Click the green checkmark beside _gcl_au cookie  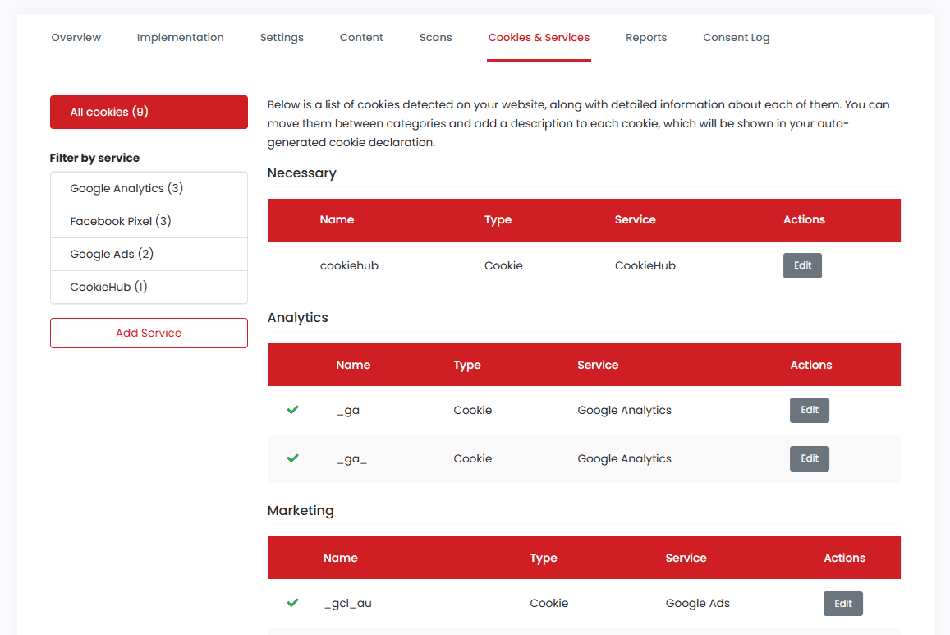tap(292, 603)
